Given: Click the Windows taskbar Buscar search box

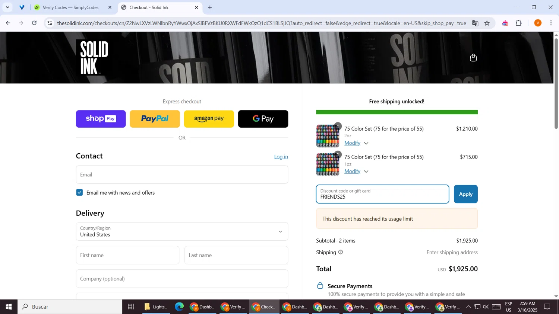Looking at the screenshot, I should tap(70, 307).
